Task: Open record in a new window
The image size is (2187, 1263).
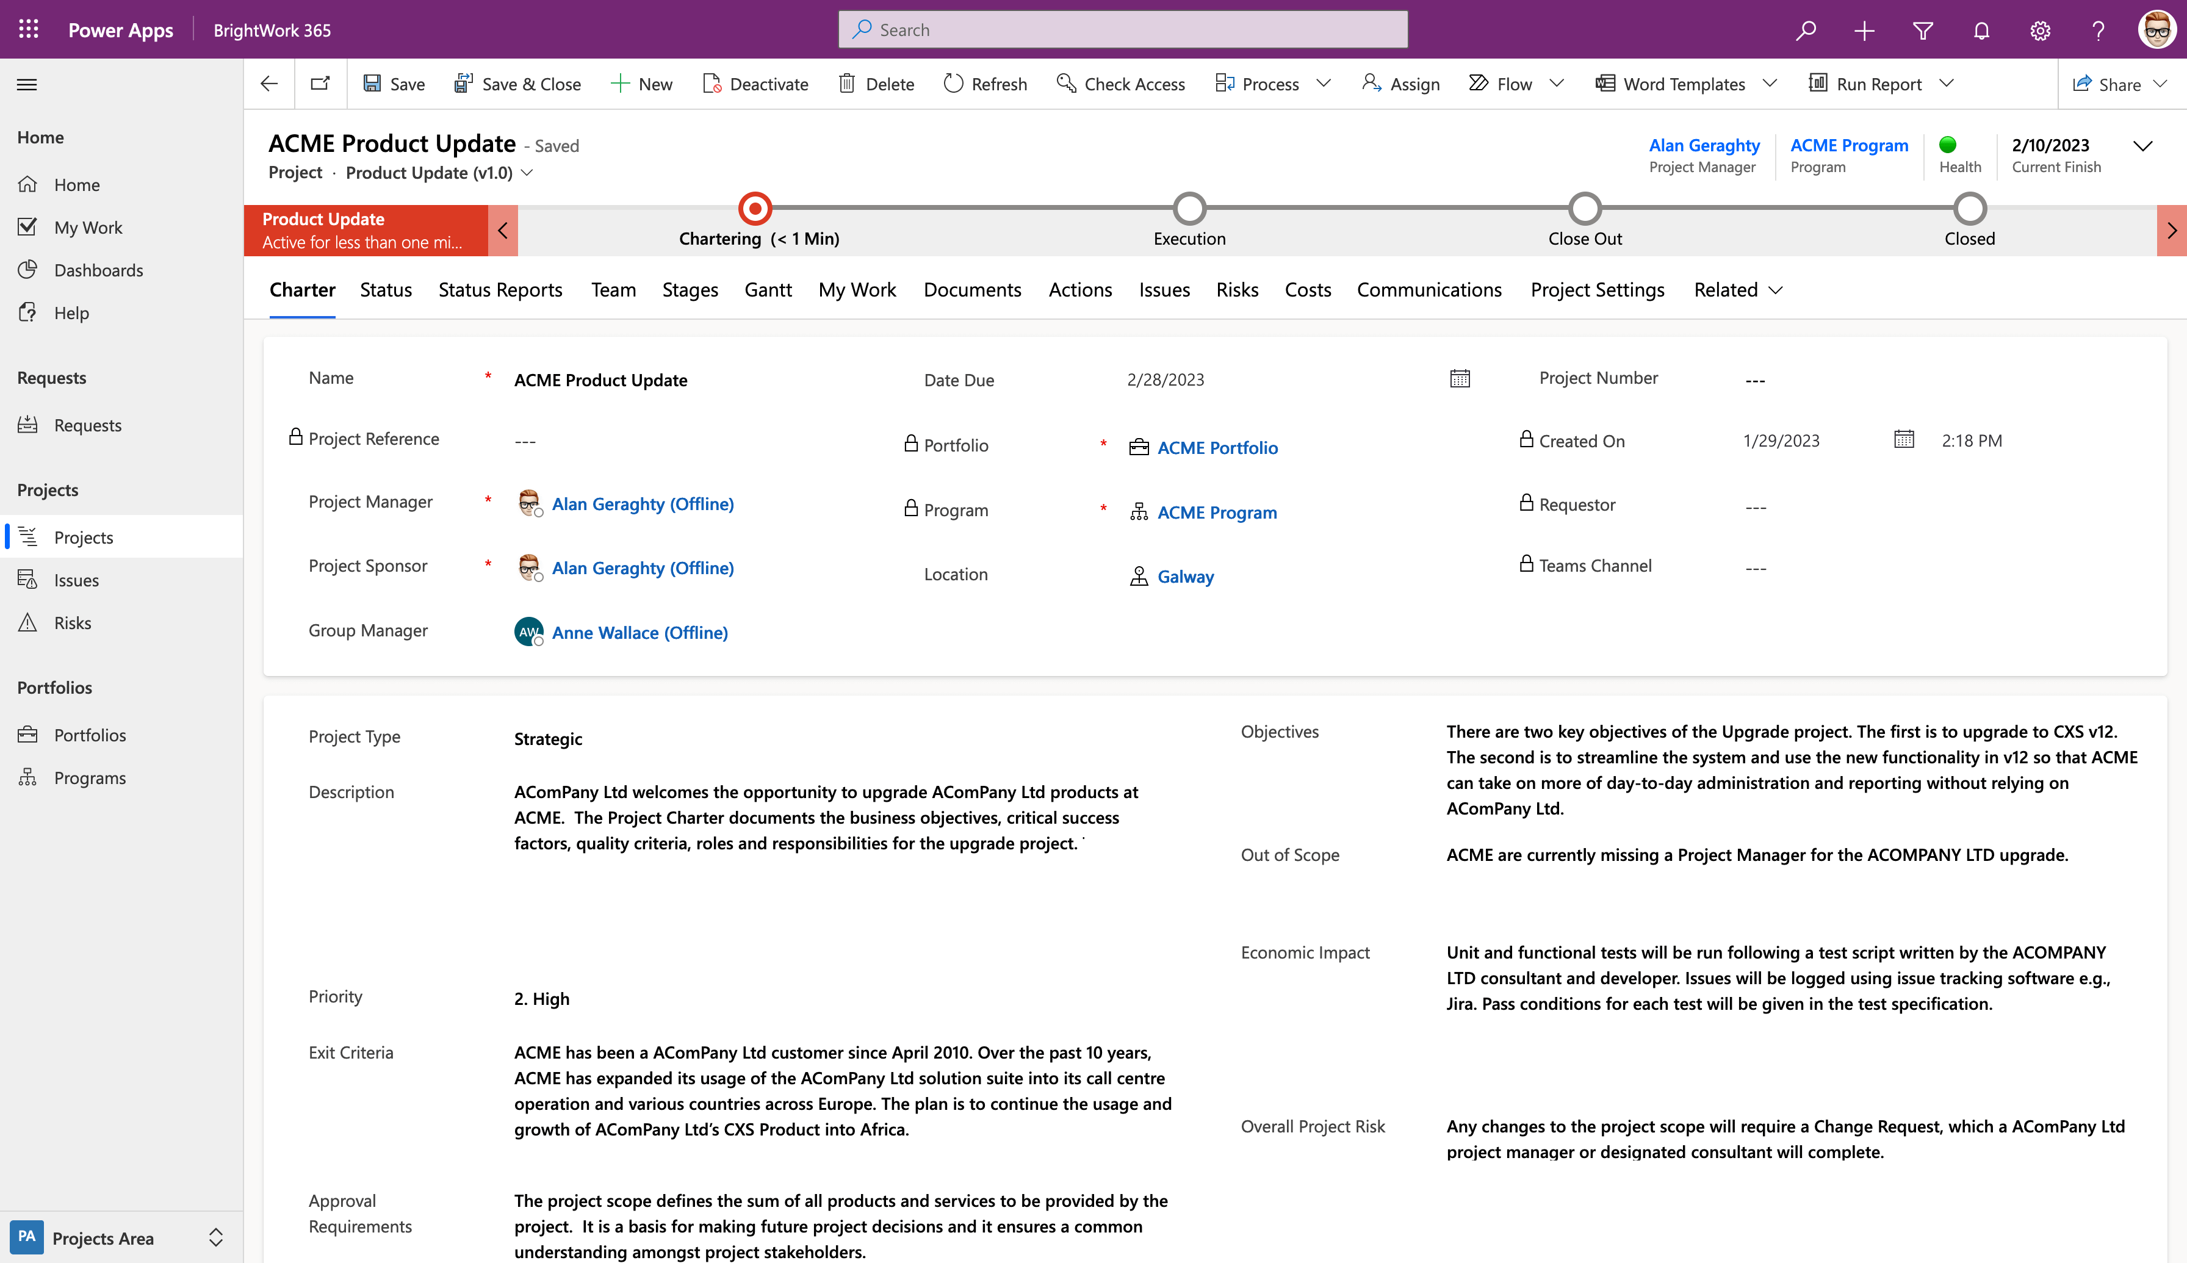Action: coord(320,84)
